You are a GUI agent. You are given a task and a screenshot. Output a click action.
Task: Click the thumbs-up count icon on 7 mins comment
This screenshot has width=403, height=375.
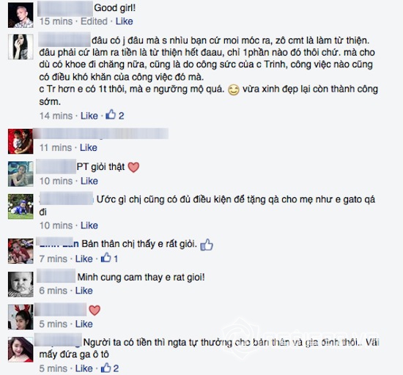tap(106, 258)
